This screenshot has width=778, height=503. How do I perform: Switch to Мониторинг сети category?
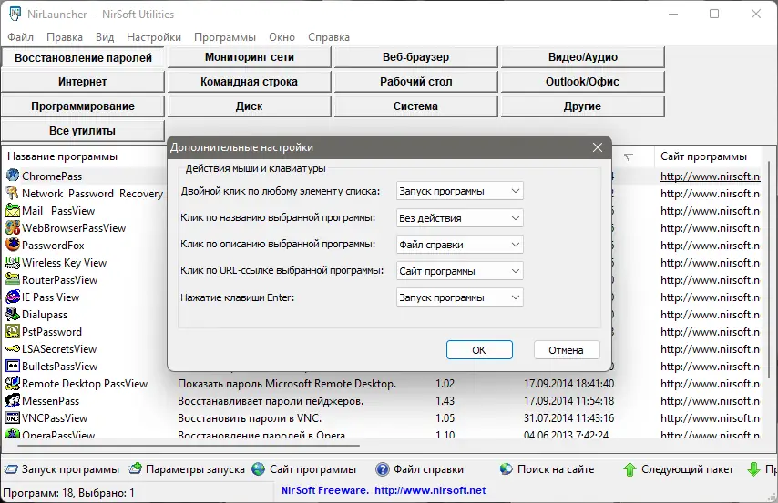click(250, 57)
